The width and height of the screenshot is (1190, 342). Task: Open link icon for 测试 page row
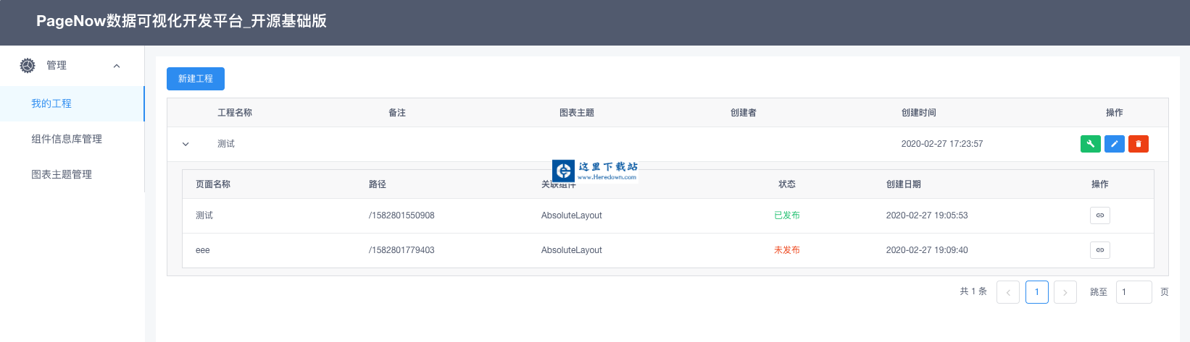[x=1099, y=215]
